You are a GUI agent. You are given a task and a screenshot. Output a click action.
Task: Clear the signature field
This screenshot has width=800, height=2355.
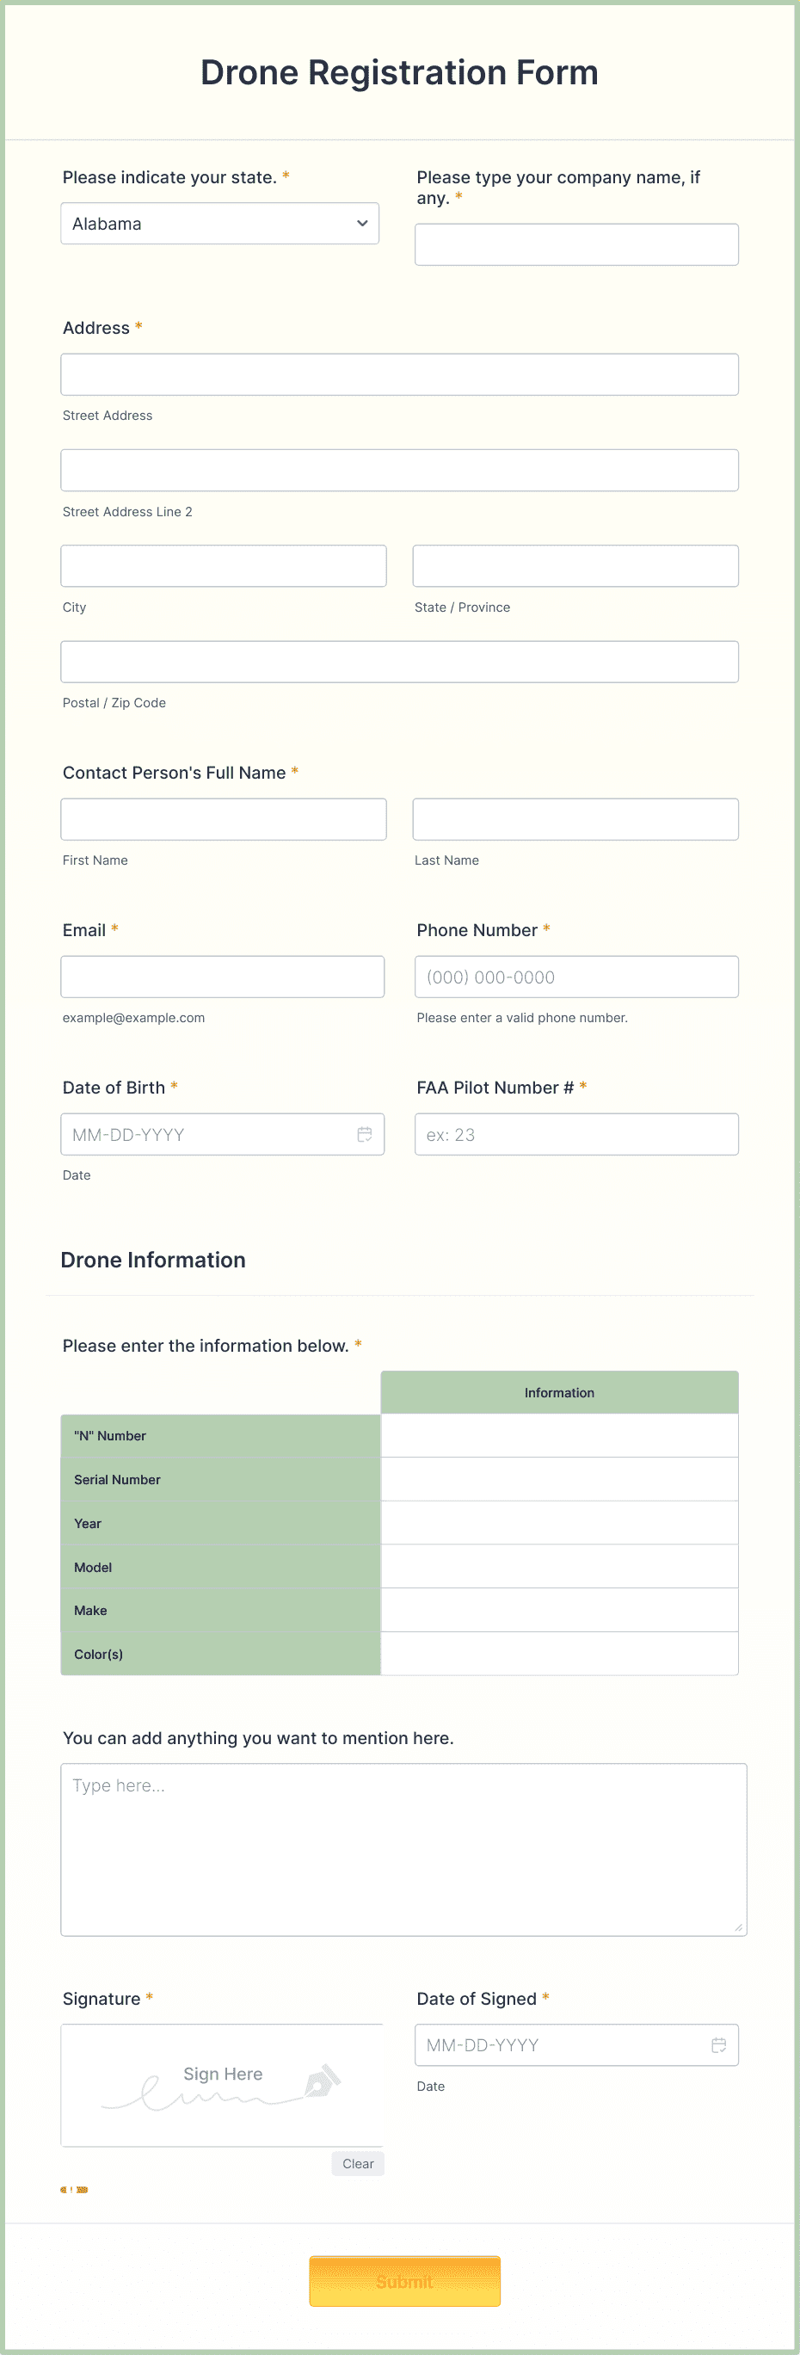tap(358, 2164)
